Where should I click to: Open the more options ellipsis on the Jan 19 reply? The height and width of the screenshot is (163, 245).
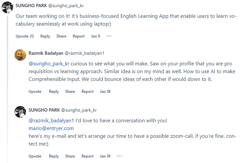119,156
